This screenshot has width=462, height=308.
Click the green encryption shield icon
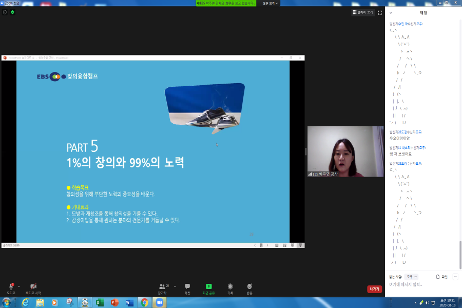(x=12, y=12)
